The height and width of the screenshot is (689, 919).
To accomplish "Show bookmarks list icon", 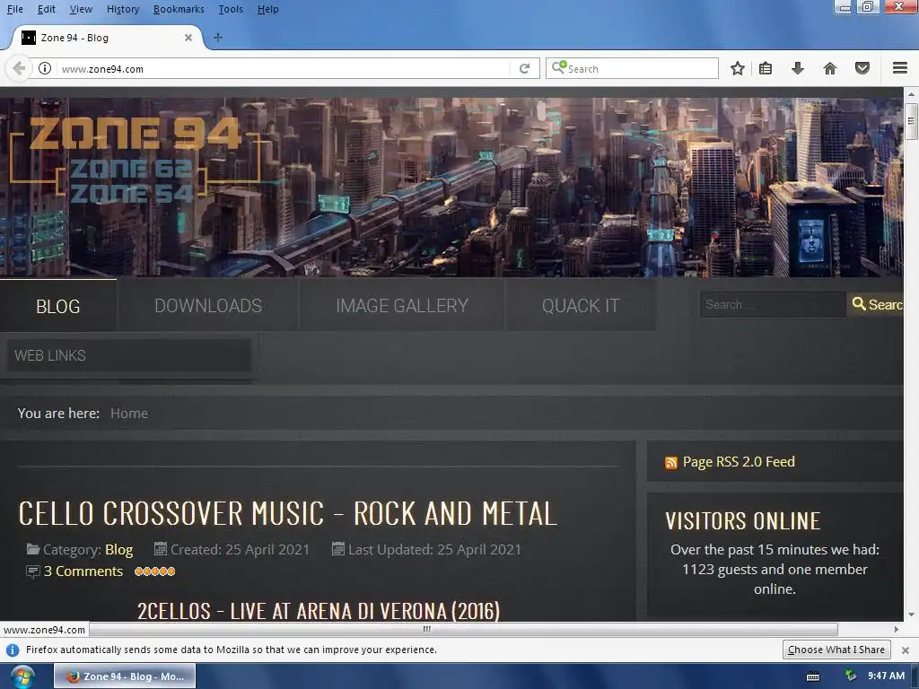I will 765,68.
